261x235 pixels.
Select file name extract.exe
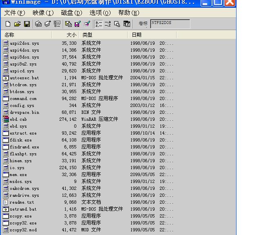23,133
